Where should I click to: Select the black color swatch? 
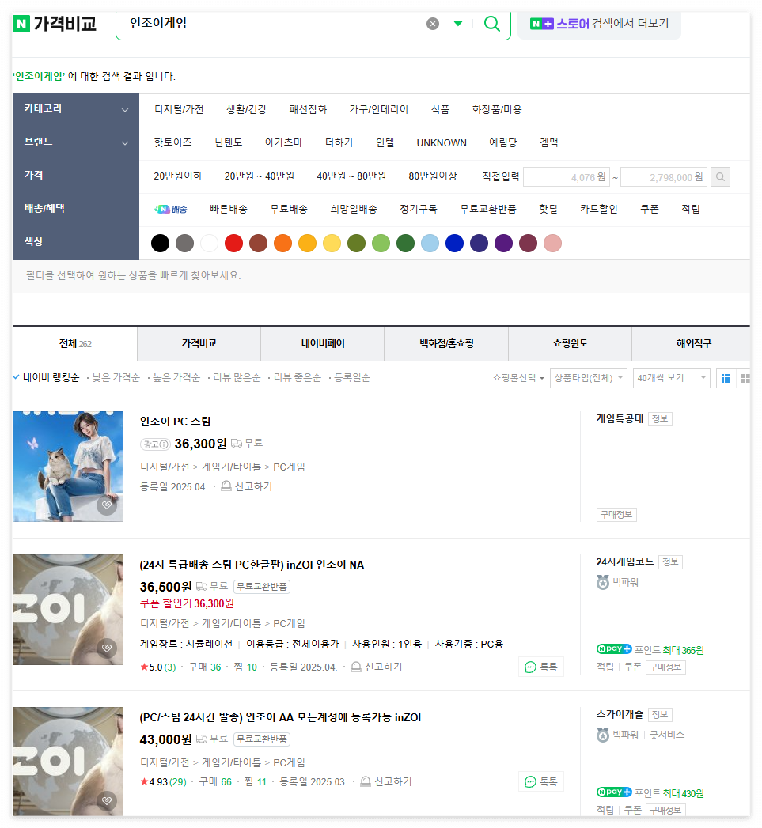[160, 244]
